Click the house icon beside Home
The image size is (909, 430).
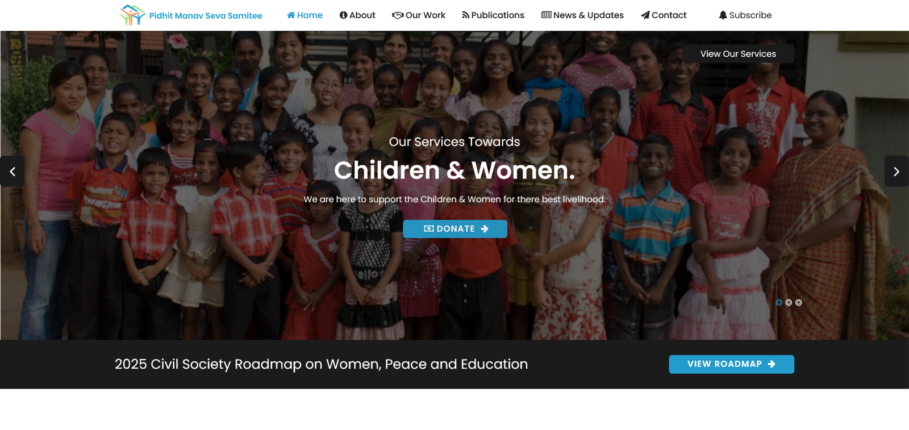(x=291, y=15)
